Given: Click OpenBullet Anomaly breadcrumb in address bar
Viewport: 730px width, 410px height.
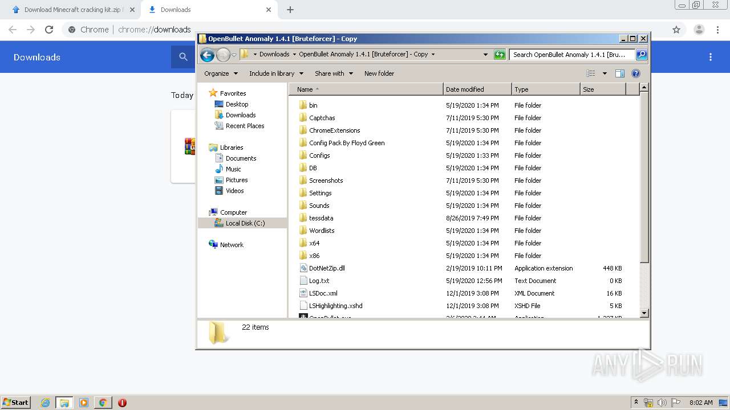Looking at the screenshot, I should pyautogui.click(x=363, y=54).
